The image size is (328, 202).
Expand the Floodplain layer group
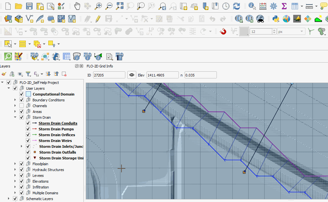coord(15,164)
